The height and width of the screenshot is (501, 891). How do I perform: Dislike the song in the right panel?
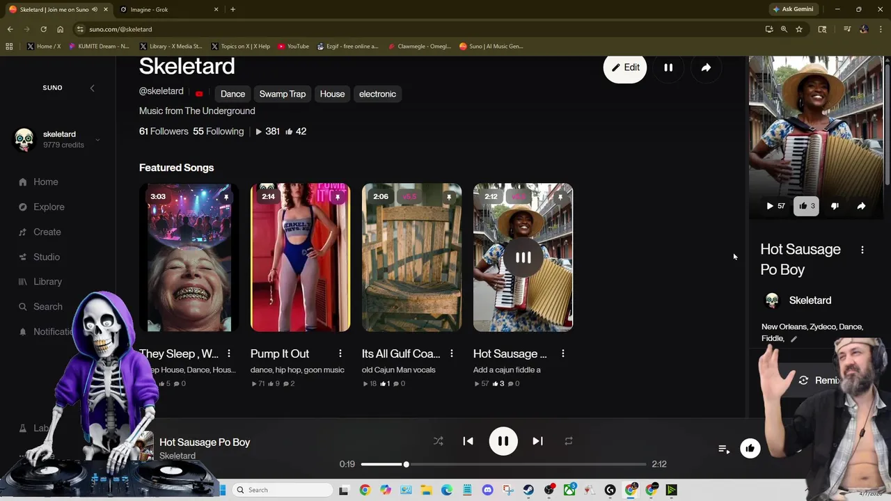pyautogui.click(x=835, y=206)
